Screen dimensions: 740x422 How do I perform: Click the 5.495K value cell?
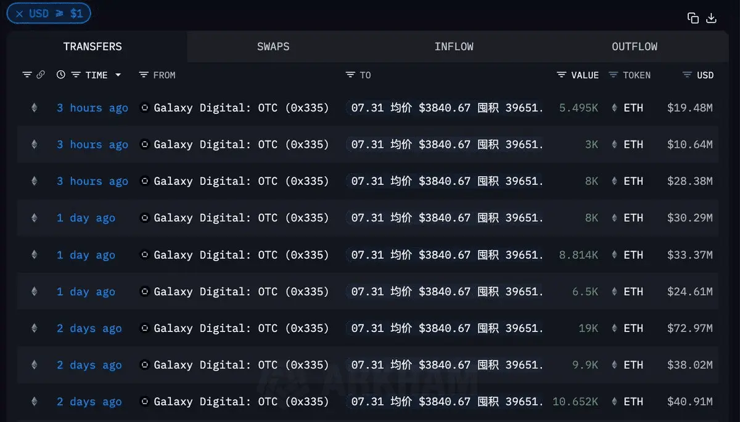(578, 108)
